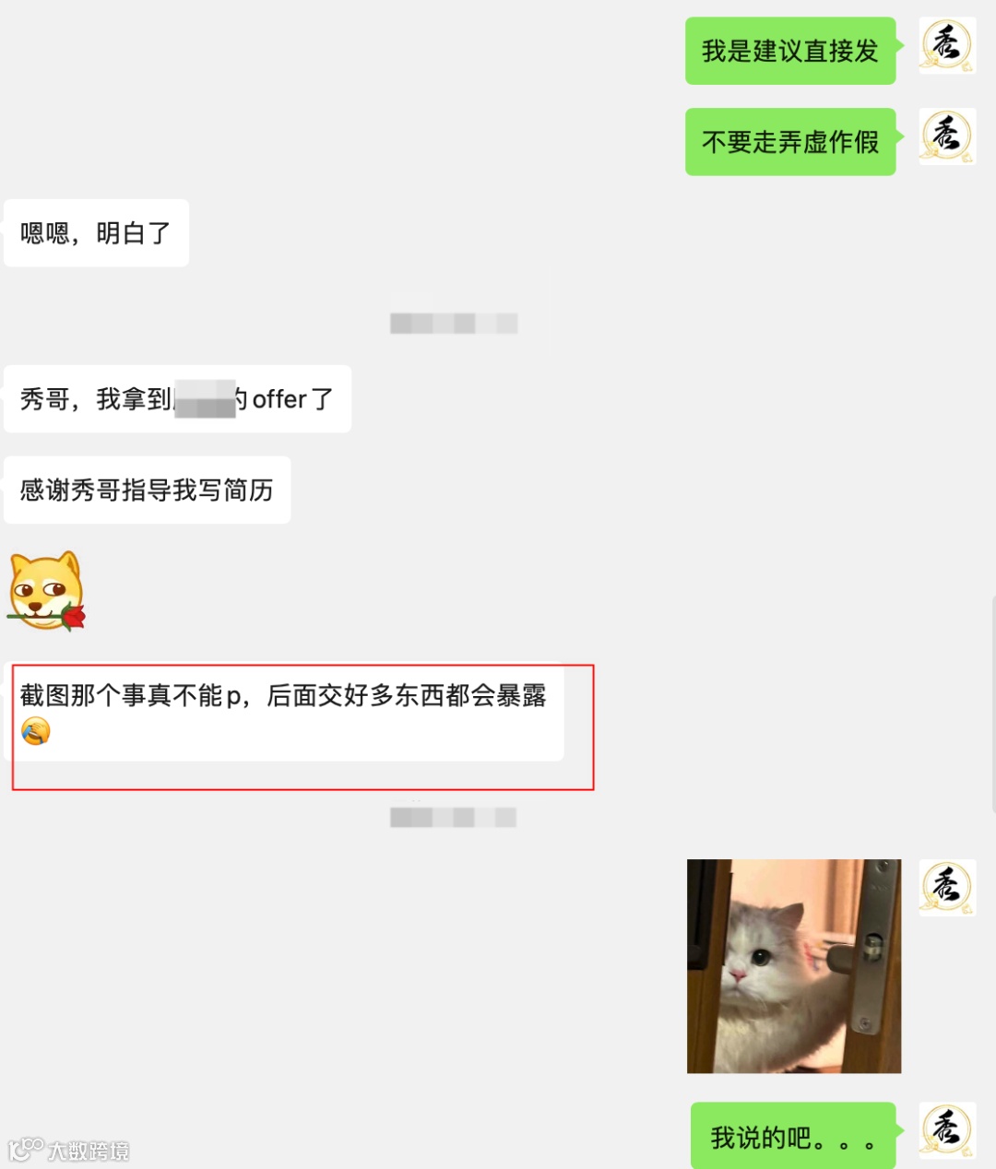Open avatar beside 我说的吧 message
The image size is (996, 1169).
point(947,1130)
